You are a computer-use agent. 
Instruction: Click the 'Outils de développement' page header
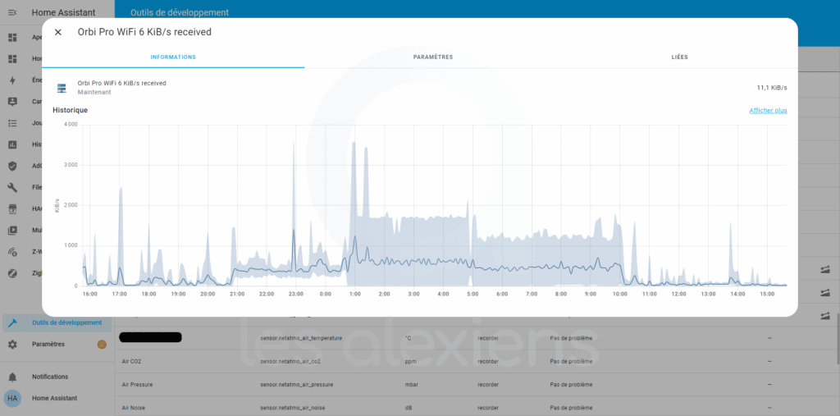(x=180, y=12)
